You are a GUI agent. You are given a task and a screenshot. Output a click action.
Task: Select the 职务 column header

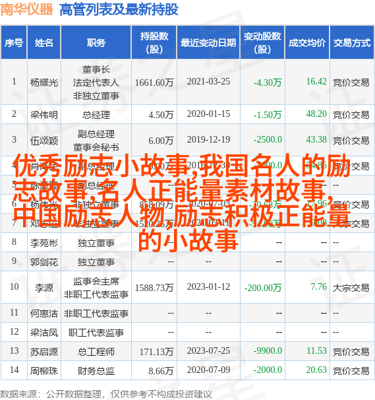[x=96, y=42]
